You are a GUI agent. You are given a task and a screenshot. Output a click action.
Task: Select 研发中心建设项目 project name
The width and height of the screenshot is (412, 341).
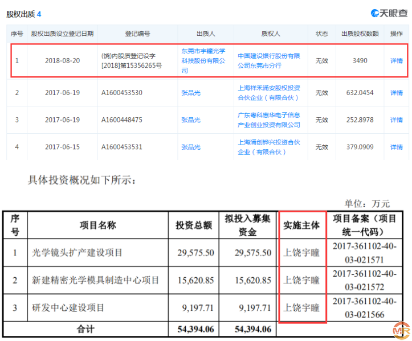point(68,307)
